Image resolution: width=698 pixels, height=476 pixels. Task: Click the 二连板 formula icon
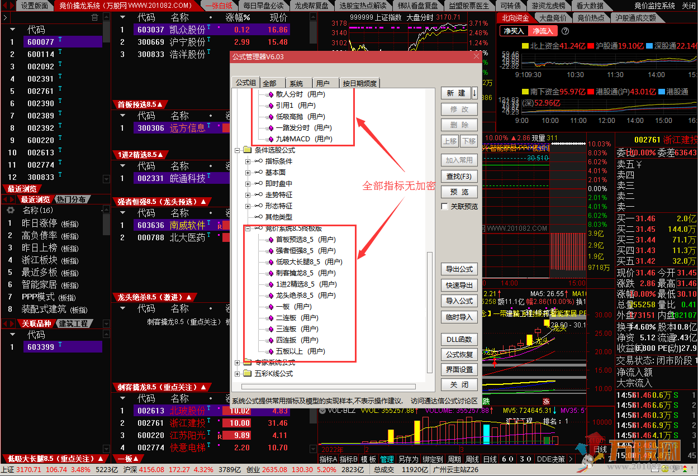coord(271,318)
